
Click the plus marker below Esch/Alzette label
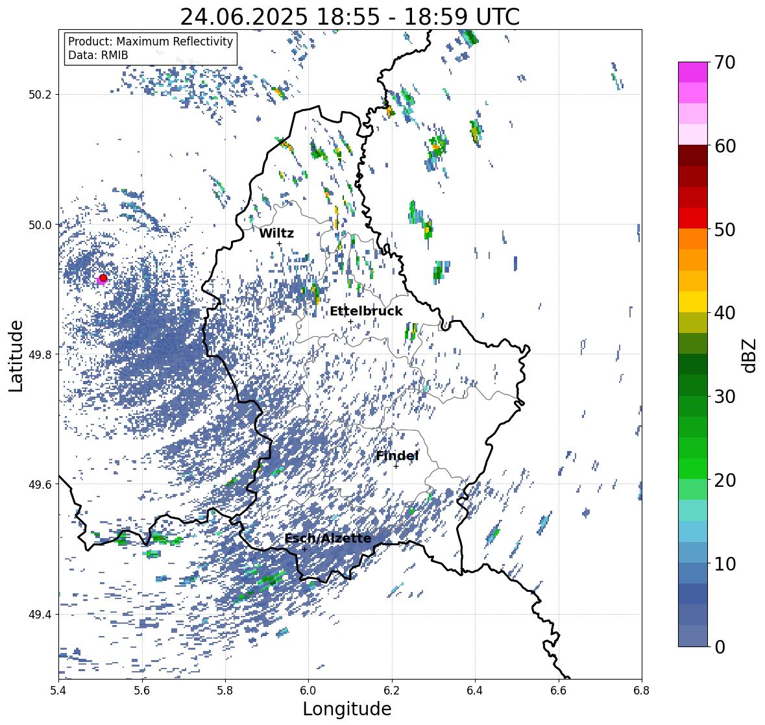[304, 549]
